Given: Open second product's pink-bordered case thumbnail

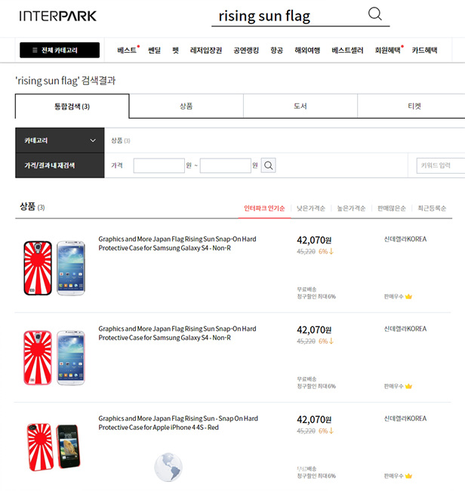Looking at the screenshot, I should [x=38, y=357].
